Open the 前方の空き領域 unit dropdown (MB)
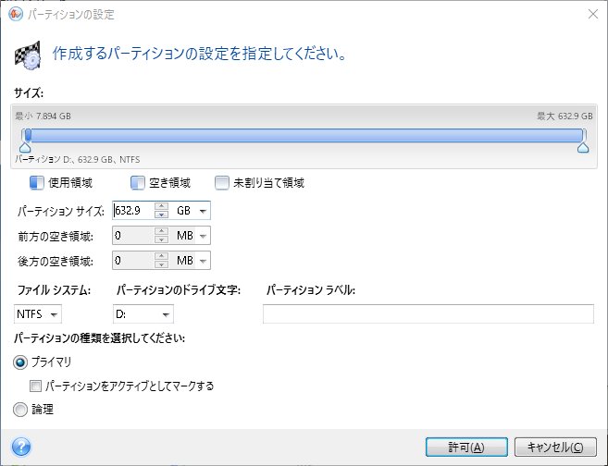 click(x=203, y=236)
